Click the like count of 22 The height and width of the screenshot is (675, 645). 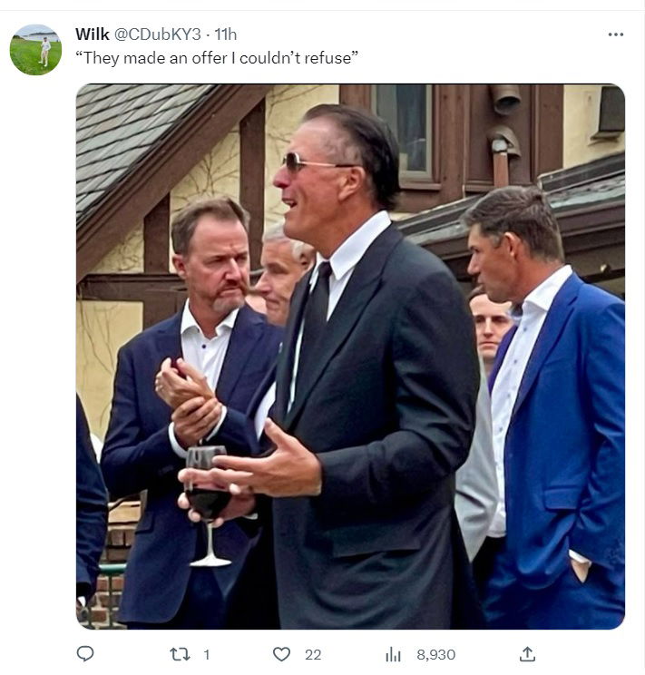(x=313, y=654)
